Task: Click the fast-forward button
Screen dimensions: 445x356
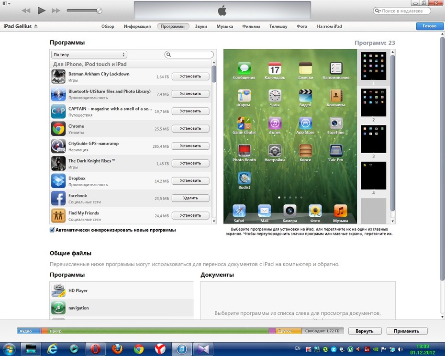Action: 56,11
